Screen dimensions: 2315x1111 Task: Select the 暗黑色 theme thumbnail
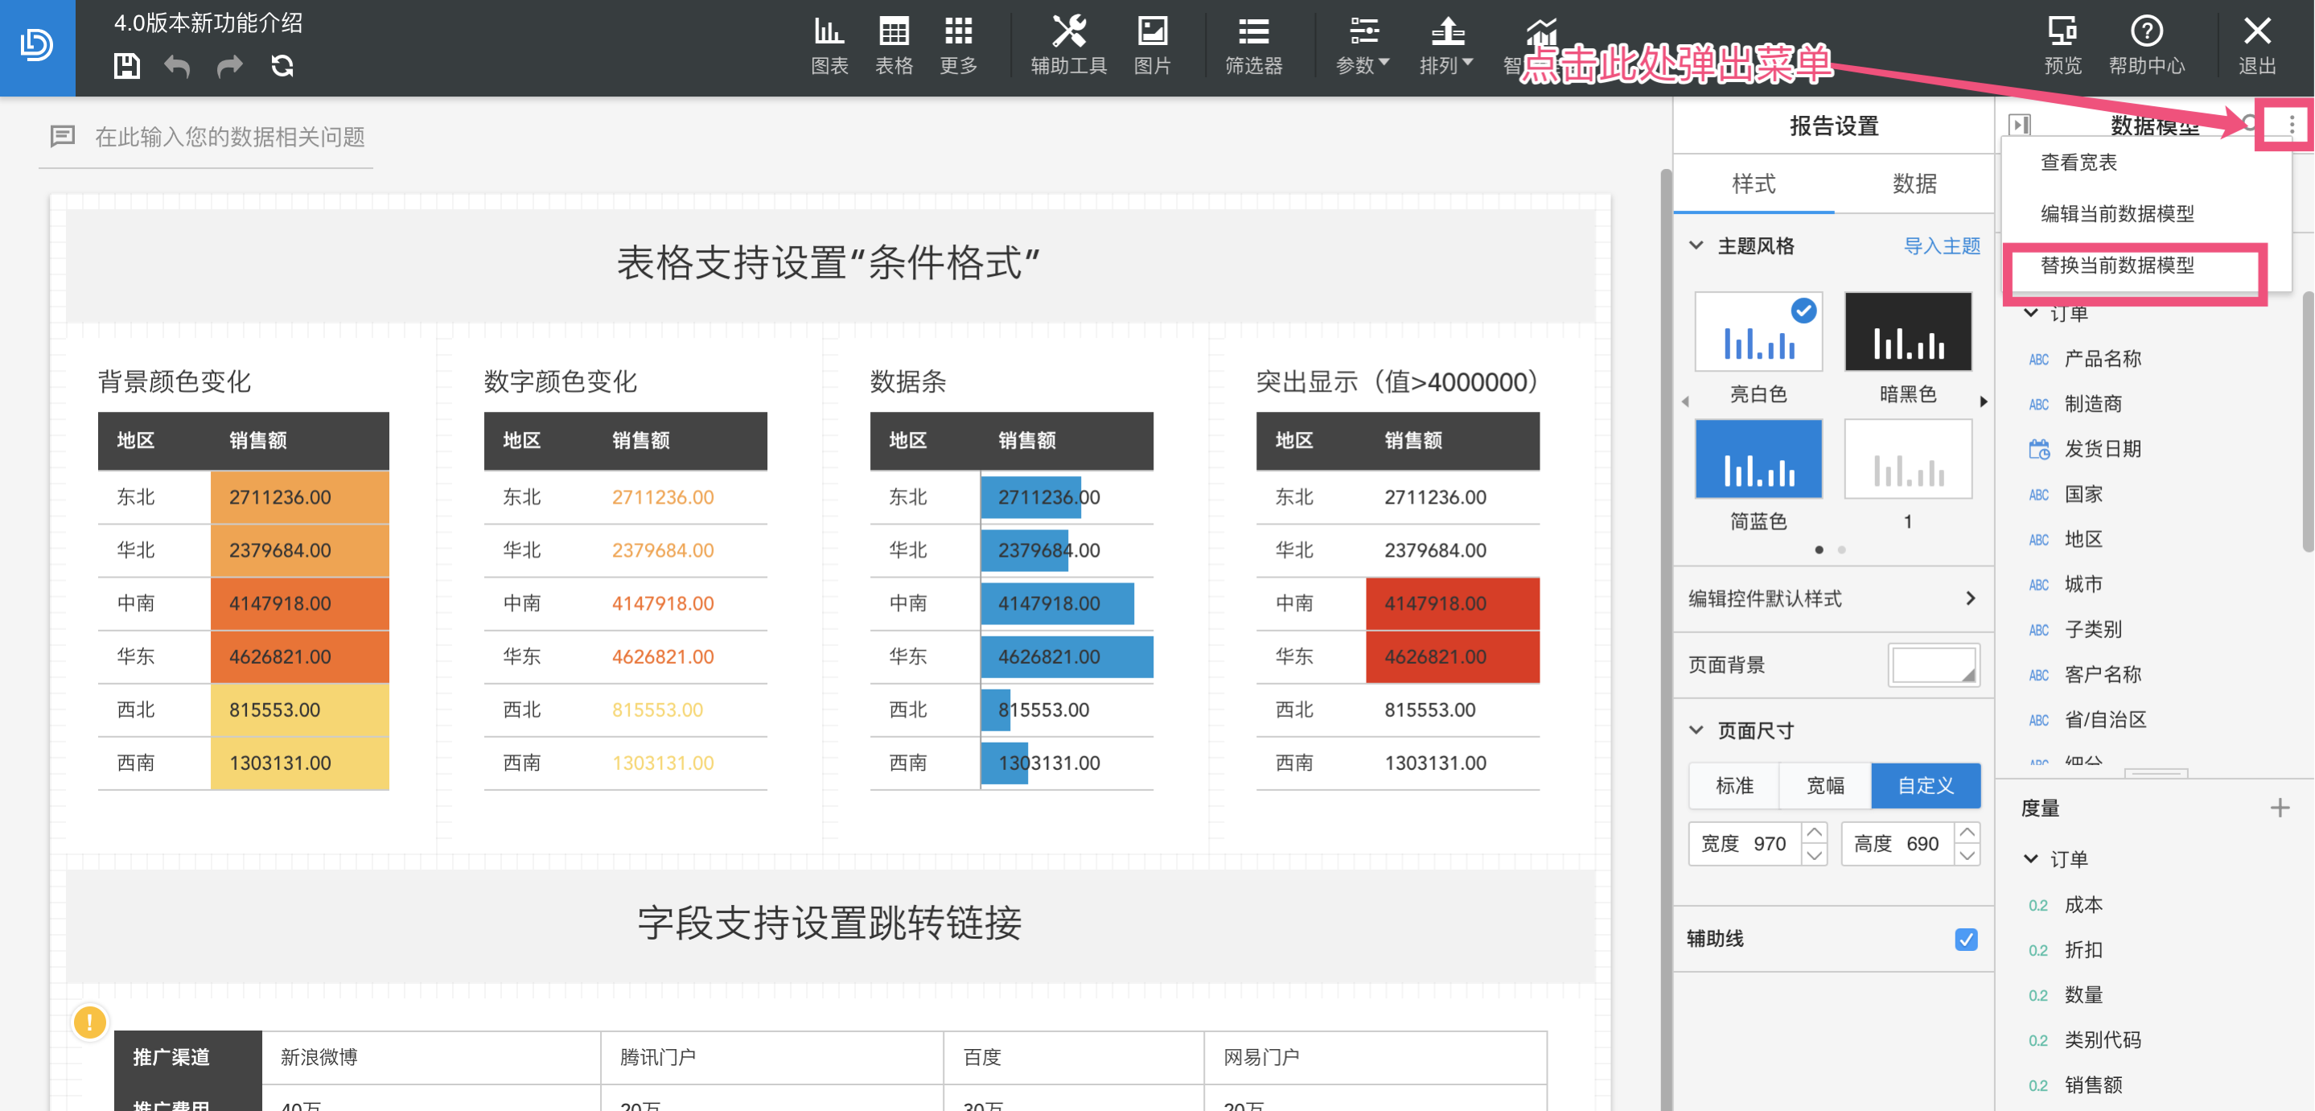(x=1907, y=331)
